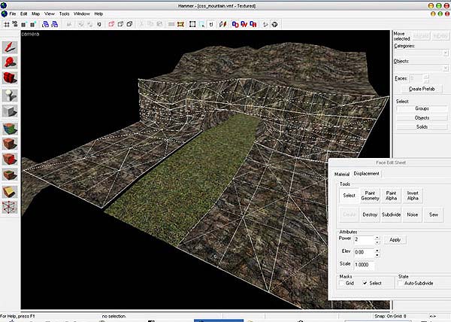
Task: Select the red Camera tool in sidebar
Action: (x=11, y=77)
